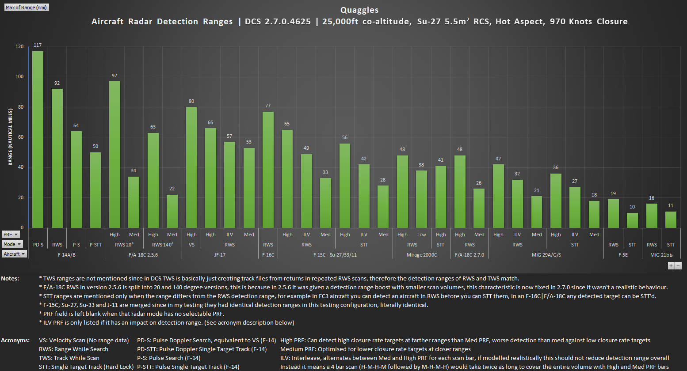Click the data label '18'
687x371 pixels.
pos(594,195)
